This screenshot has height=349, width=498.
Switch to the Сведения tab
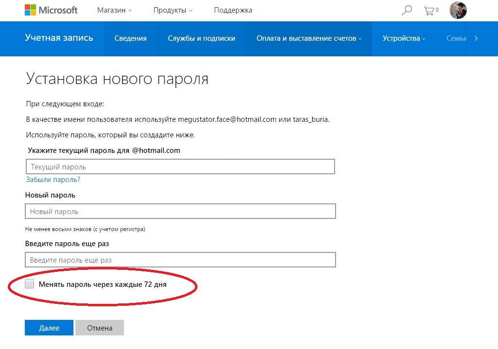[x=130, y=38]
